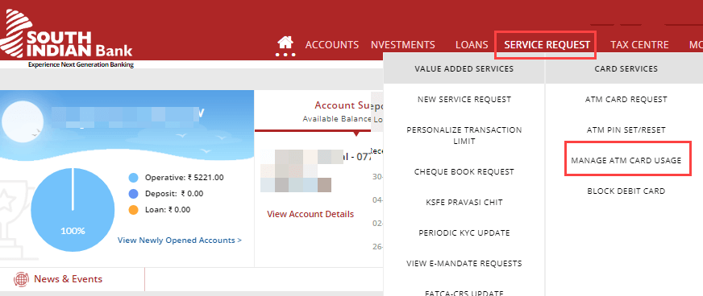Viewport: 703px width, 296px height.
Task: Click the Value Added Services header
Action: 464,69
